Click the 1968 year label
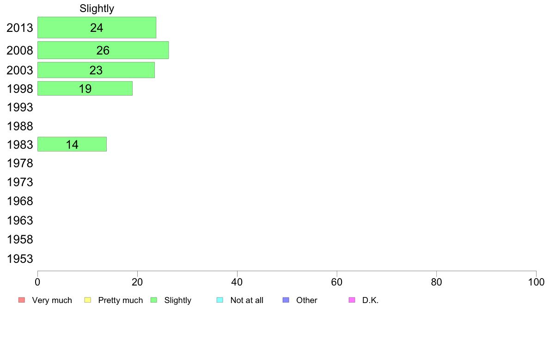 click(x=20, y=201)
